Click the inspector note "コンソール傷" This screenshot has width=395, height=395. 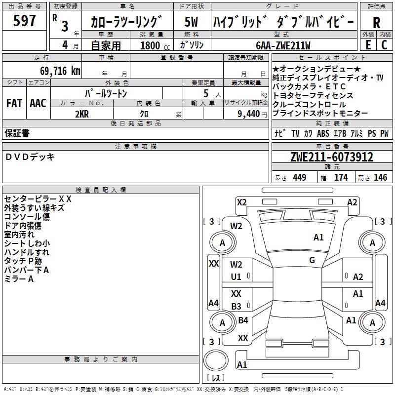[27, 217]
